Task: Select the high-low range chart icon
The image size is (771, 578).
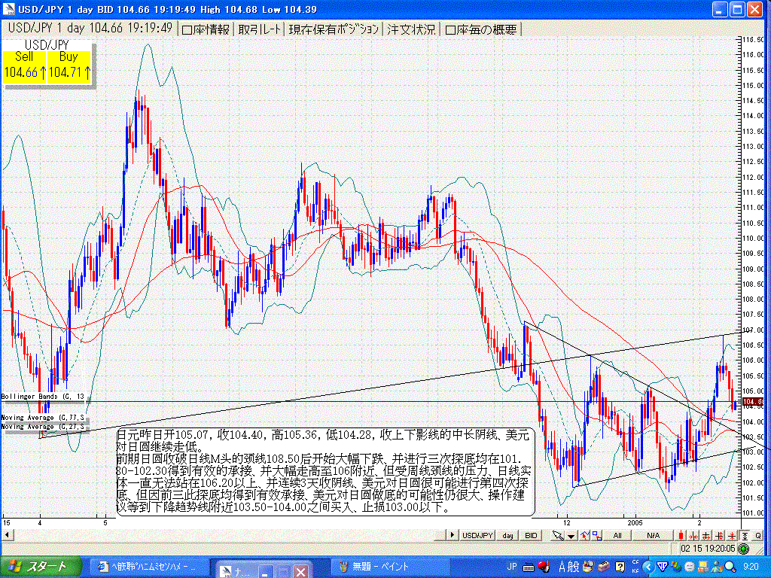Action: pos(744,535)
